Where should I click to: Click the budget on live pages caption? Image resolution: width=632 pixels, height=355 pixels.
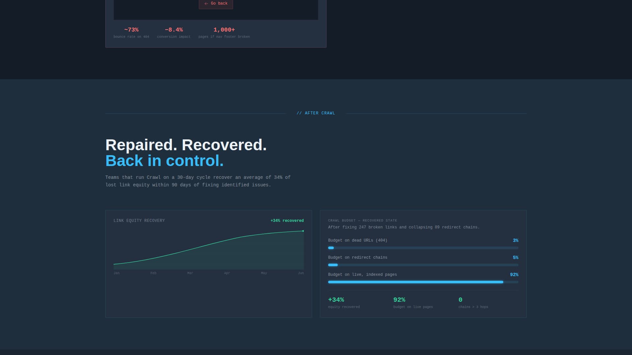413,307
